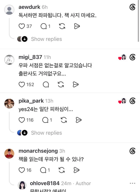Viewport: 140px width, 192px height.
Task: Click the Threads logo on monarchsejong's comment
Action: [132, 151]
